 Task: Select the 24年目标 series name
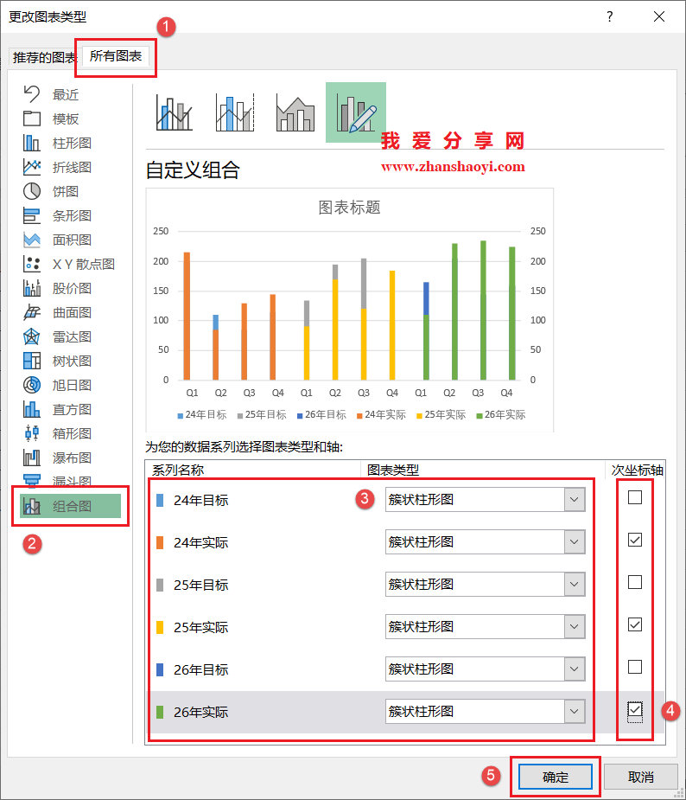[200, 501]
